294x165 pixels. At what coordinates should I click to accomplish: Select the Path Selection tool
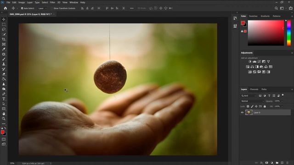tap(4, 104)
